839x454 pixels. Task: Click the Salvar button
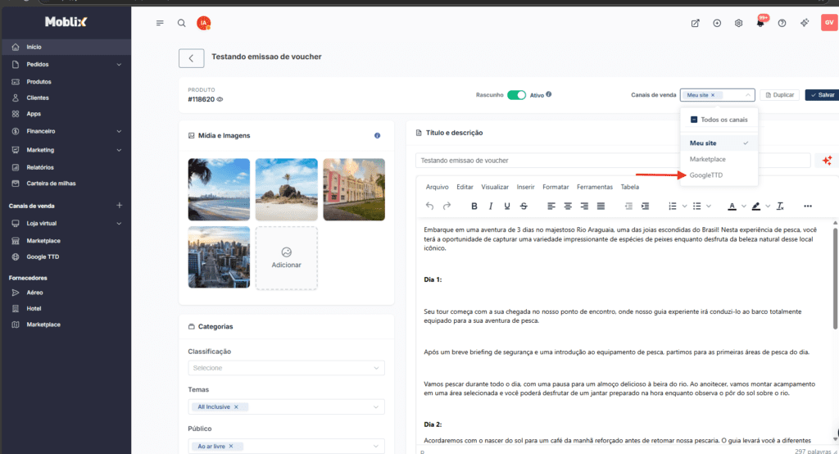(x=823, y=95)
